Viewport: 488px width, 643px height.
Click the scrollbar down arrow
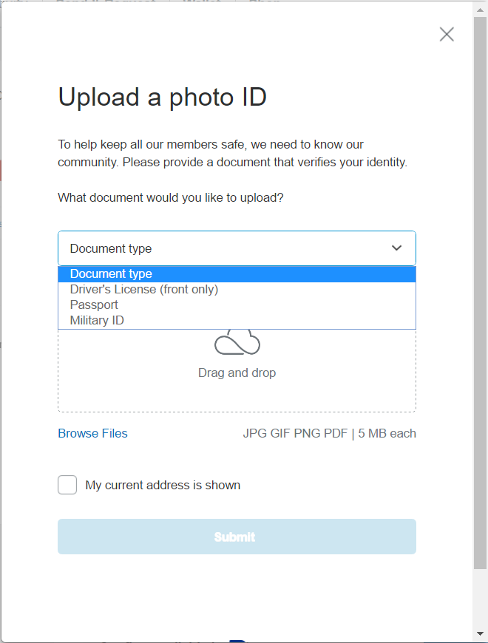(x=480, y=636)
